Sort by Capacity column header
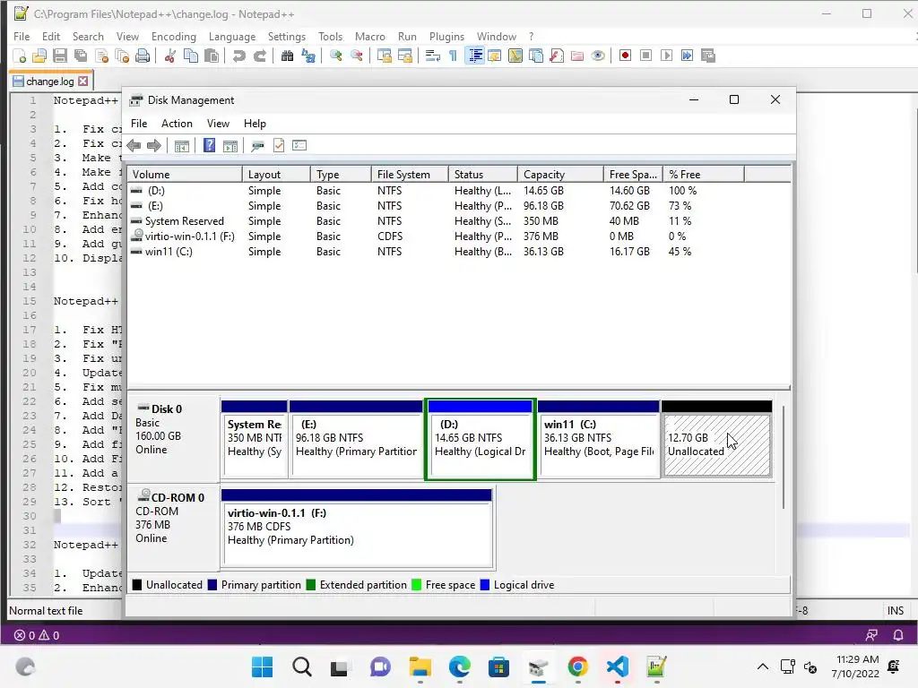Viewport: 918px width, 688px height. click(x=560, y=175)
